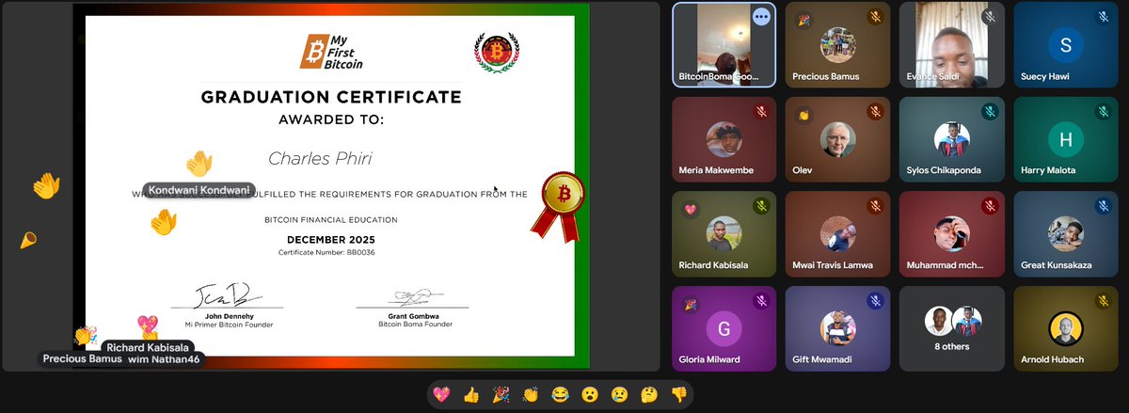Click party reaction badge on Gloria Milward tile
The height and width of the screenshot is (413, 1129).
tap(689, 303)
